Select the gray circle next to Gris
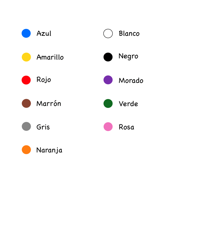The image size is (205, 238). coord(26,127)
